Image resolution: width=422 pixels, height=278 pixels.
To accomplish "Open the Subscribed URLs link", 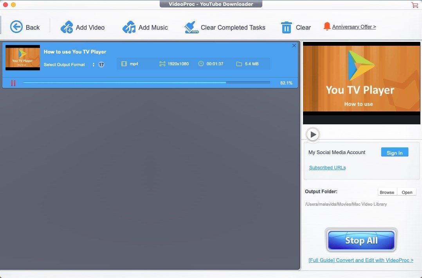I will point(327,167).
